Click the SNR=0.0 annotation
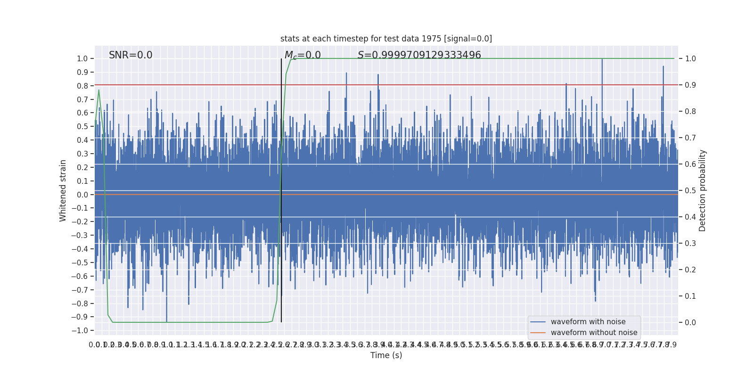Screen dimensions: 754x377 pyautogui.click(x=131, y=55)
